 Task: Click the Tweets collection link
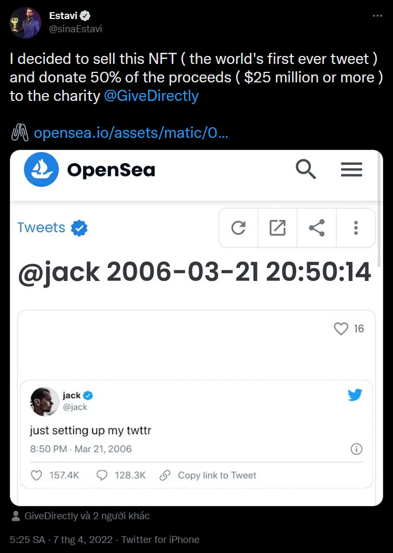(41, 228)
